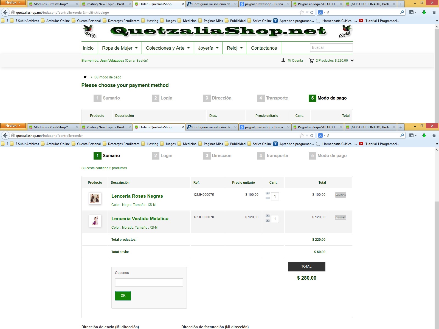The image size is (439, 329).
Task: Reload the payment method page
Action: coord(312,12)
